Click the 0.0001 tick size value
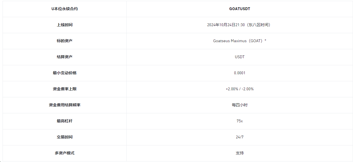 (x=240, y=73)
